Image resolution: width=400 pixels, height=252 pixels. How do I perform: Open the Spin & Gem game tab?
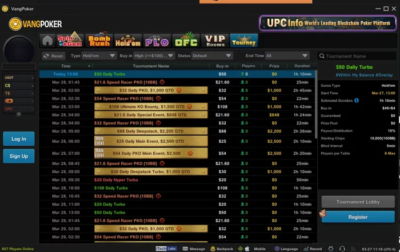point(70,40)
